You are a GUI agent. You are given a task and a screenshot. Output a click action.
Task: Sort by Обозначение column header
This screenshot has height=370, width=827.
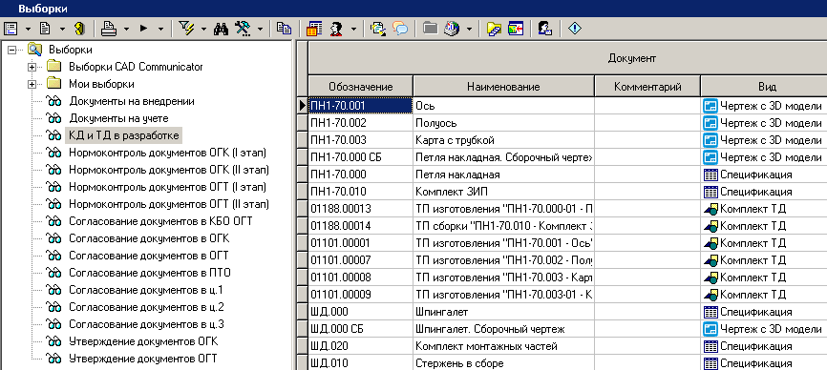[x=360, y=87]
